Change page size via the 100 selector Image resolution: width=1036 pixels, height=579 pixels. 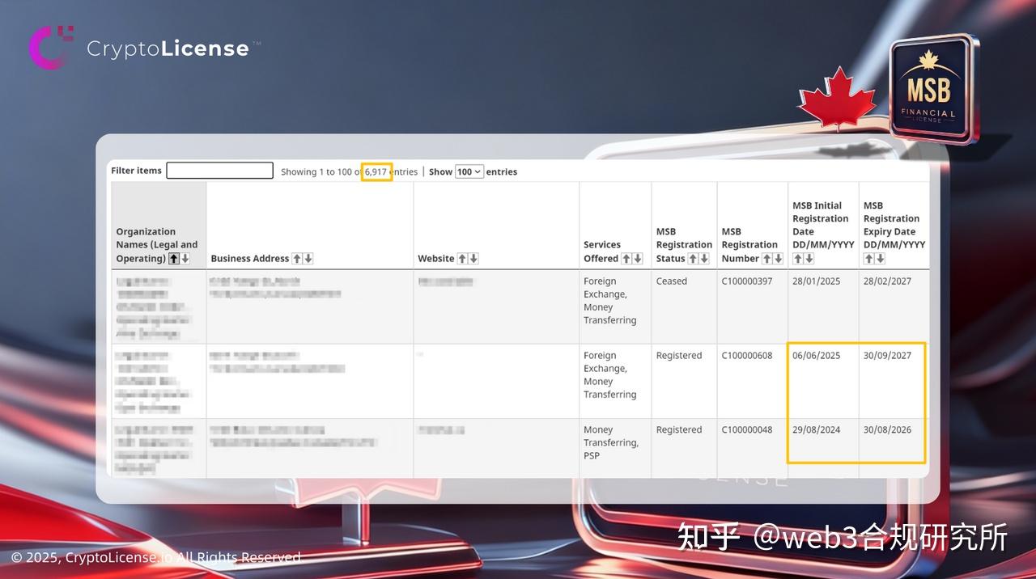468,171
